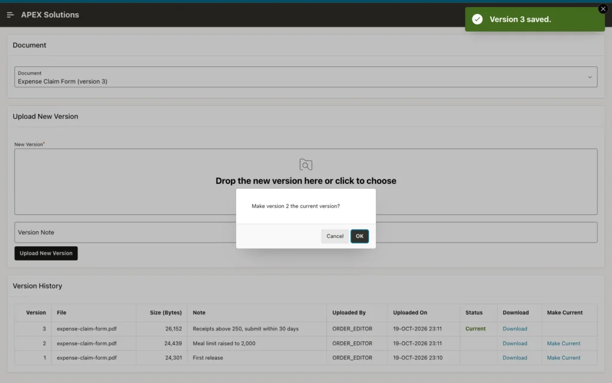The width and height of the screenshot is (612, 383).
Task: Click the Size (Bytes) column header
Action: 166,312
